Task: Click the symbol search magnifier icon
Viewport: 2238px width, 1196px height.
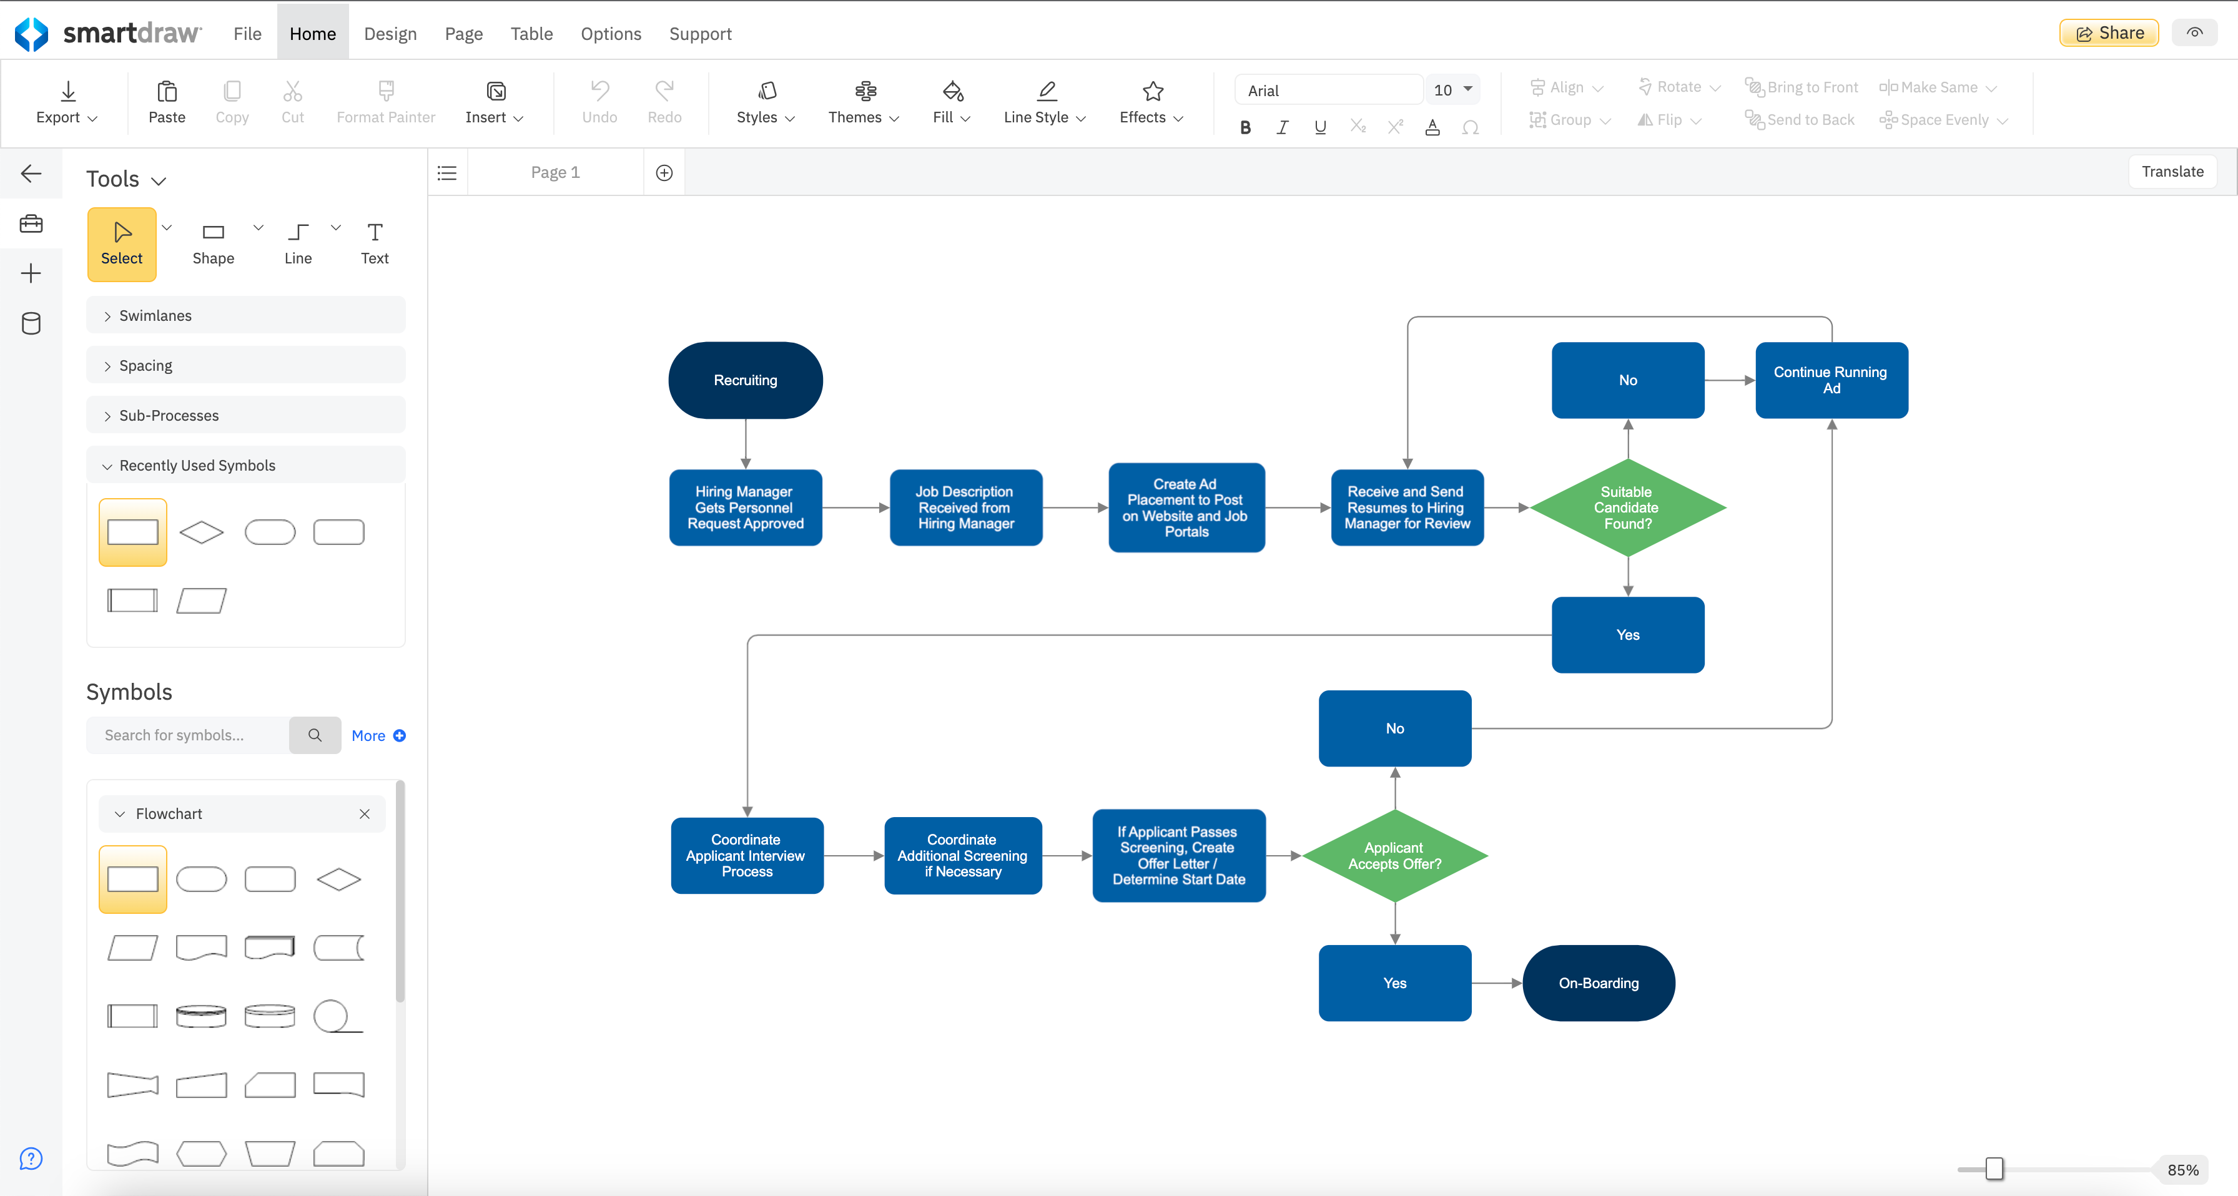Action: coord(315,735)
